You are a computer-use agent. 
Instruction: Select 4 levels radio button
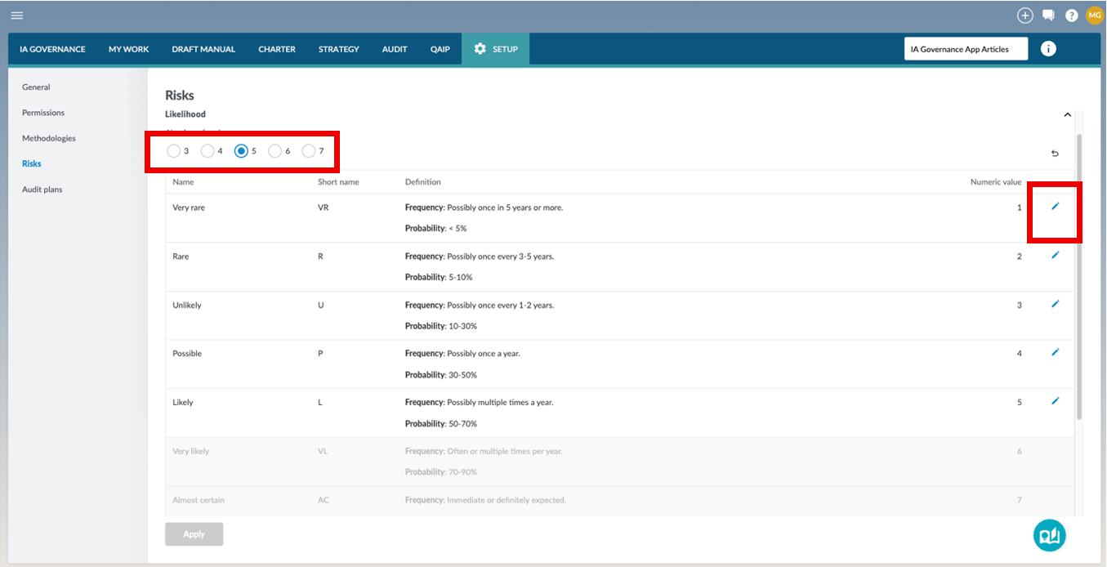(208, 151)
